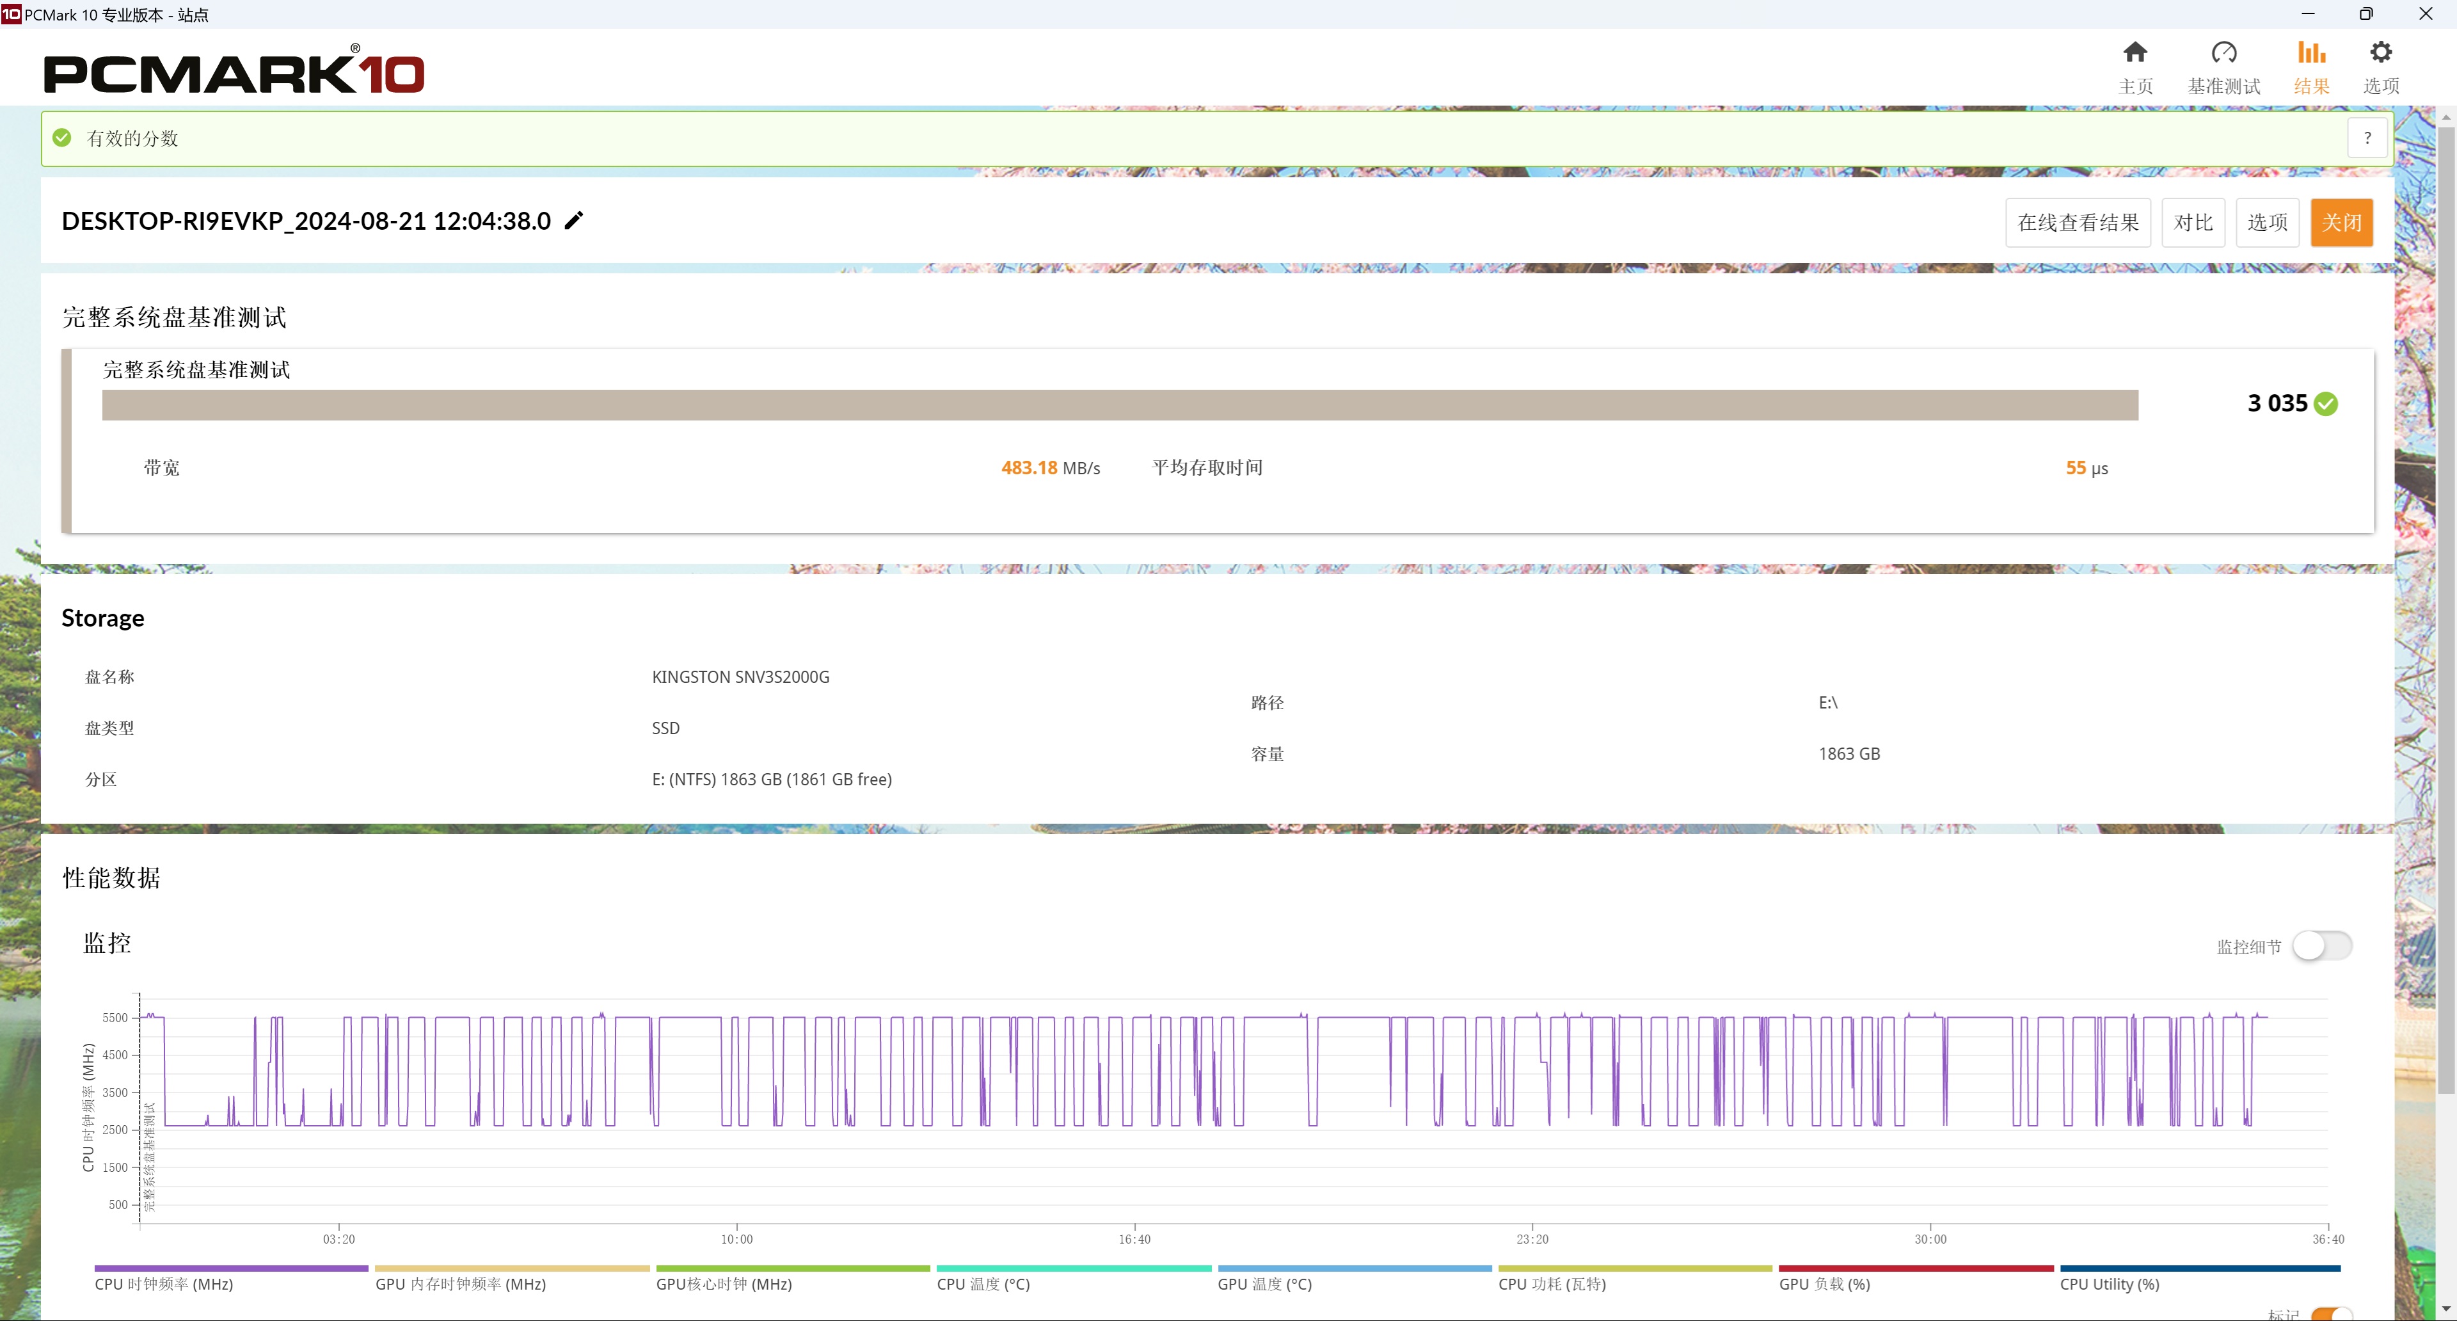
Task: Click the scrollbar up arrow
Action: [2447, 117]
